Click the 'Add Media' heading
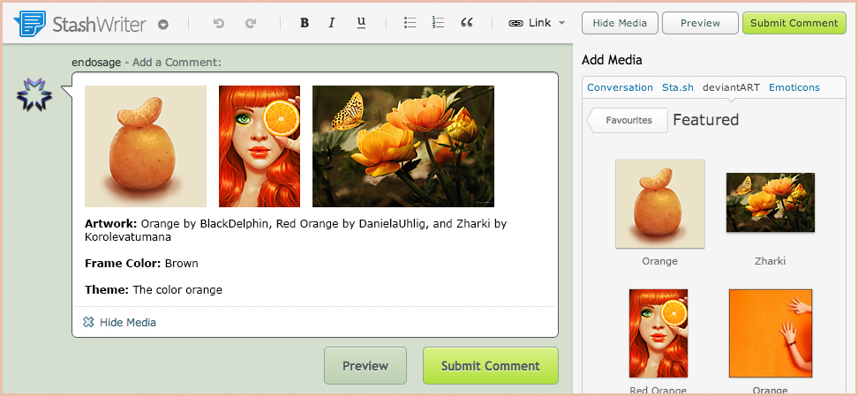This screenshot has height=396, width=858. pos(612,60)
